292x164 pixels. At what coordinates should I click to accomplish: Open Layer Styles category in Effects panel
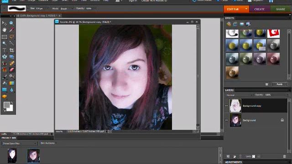pyautogui.click(x=235, y=24)
